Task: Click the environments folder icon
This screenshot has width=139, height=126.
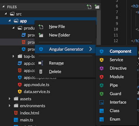Action: (16, 106)
